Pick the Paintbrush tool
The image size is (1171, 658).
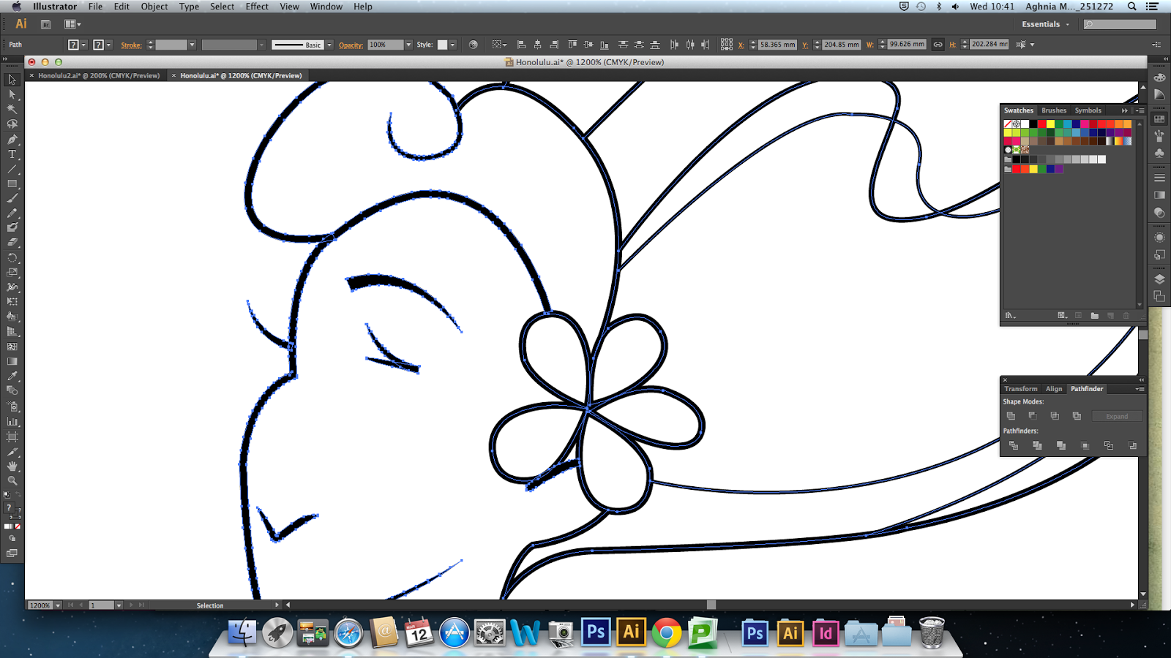[x=12, y=198]
